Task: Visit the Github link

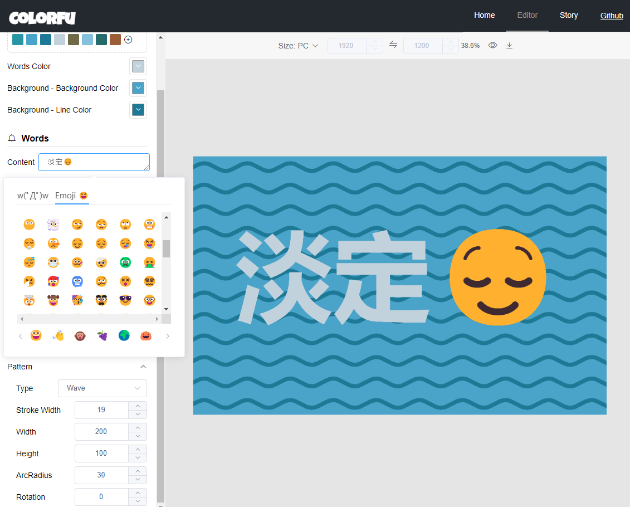Action: point(612,16)
